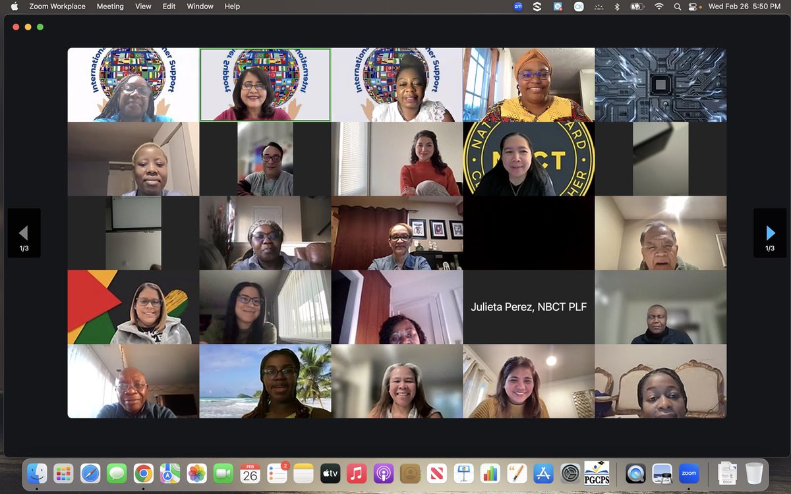The width and height of the screenshot is (791, 494).
Task: Open the docx file stack in Dock
Action: click(728, 473)
